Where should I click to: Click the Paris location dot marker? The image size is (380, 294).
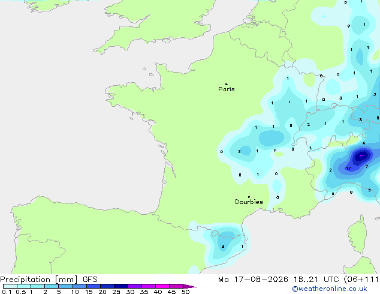point(227,84)
